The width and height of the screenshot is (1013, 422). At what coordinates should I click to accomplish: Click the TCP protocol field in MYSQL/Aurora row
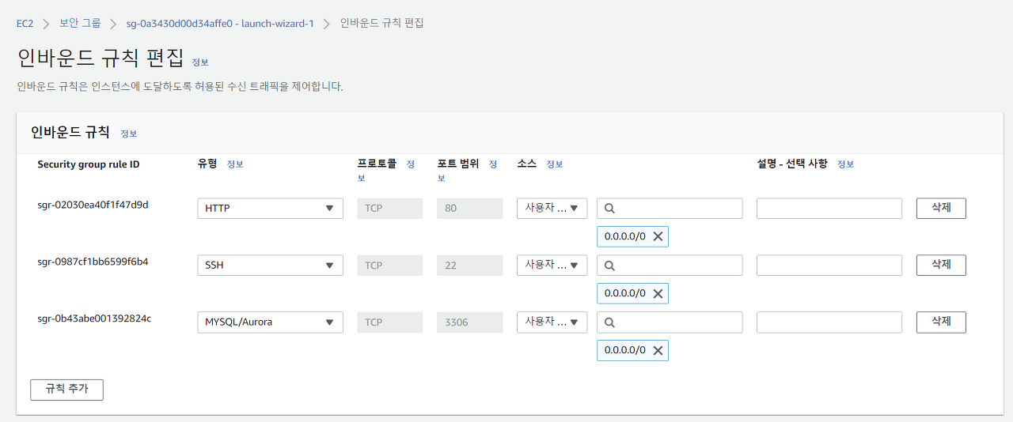tap(390, 322)
